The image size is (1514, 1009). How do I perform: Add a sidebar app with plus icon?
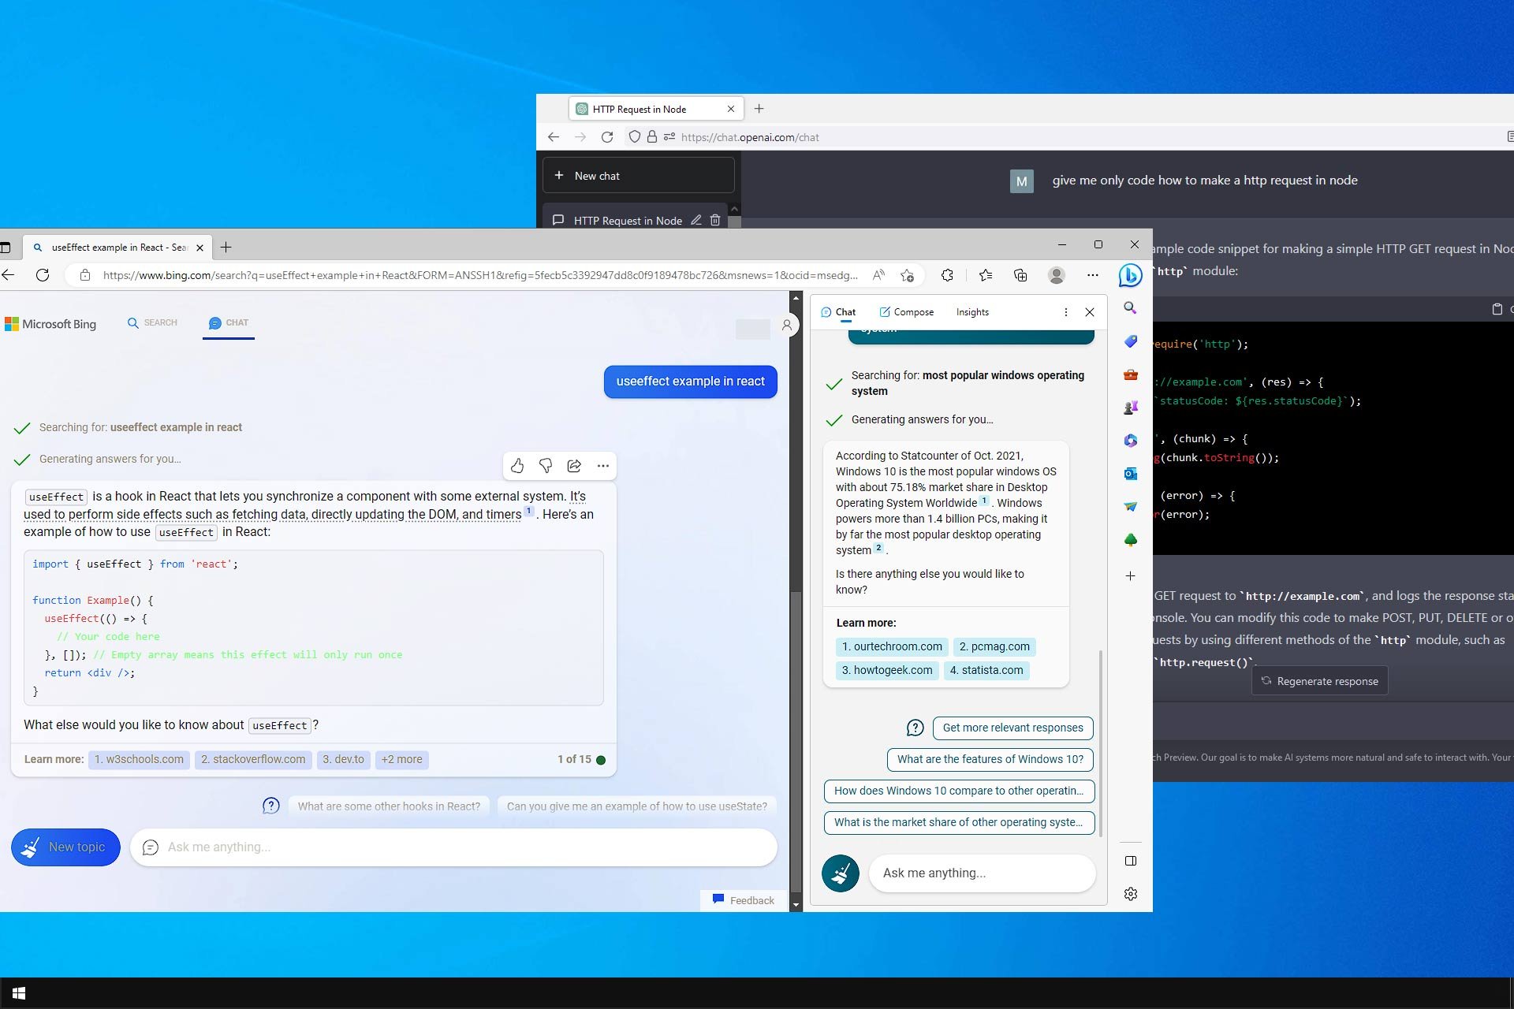tap(1130, 576)
